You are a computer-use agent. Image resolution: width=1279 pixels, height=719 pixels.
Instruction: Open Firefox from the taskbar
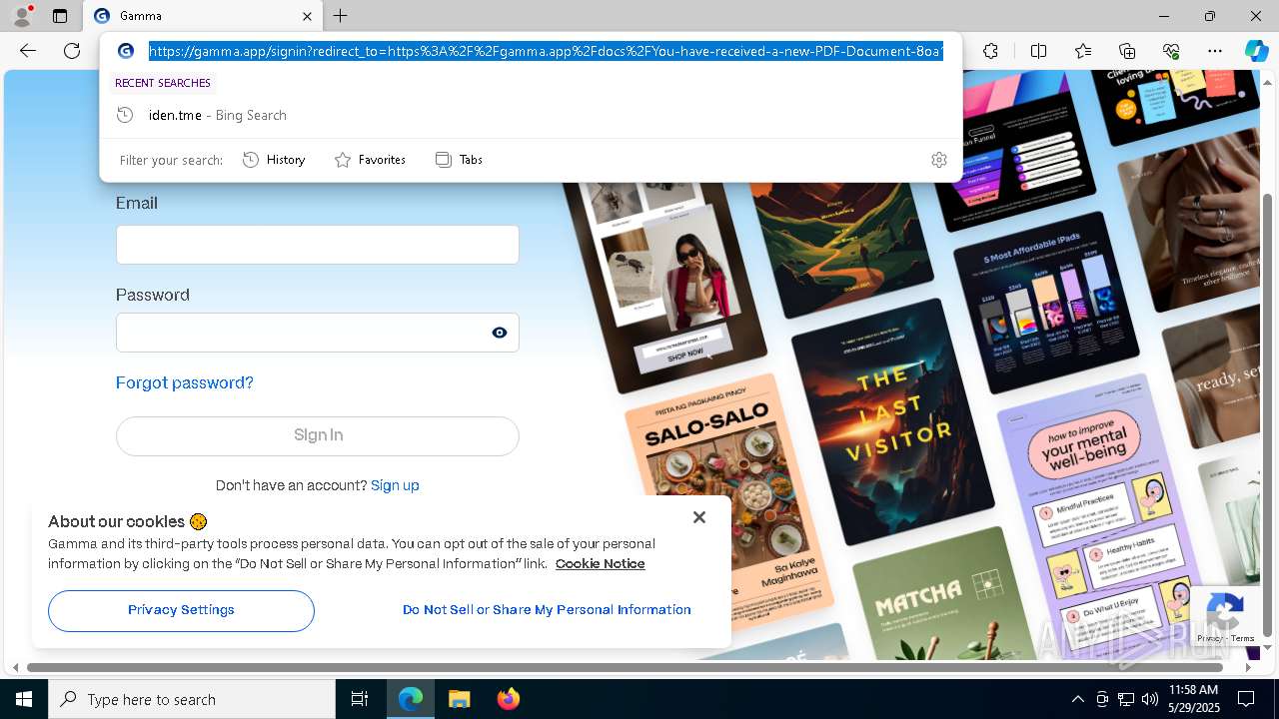point(508,699)
